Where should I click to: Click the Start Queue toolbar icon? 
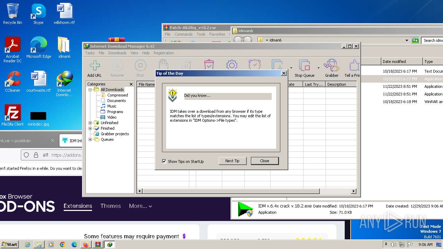[277, 64]
